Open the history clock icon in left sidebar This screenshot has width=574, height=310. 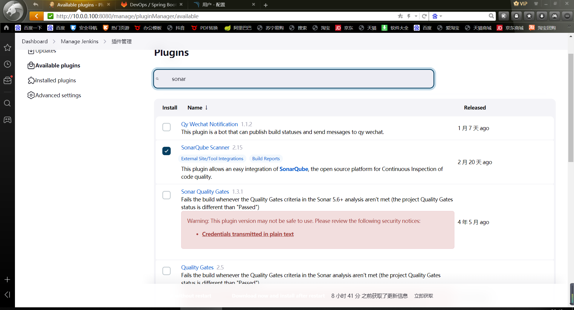coord(7,64)
